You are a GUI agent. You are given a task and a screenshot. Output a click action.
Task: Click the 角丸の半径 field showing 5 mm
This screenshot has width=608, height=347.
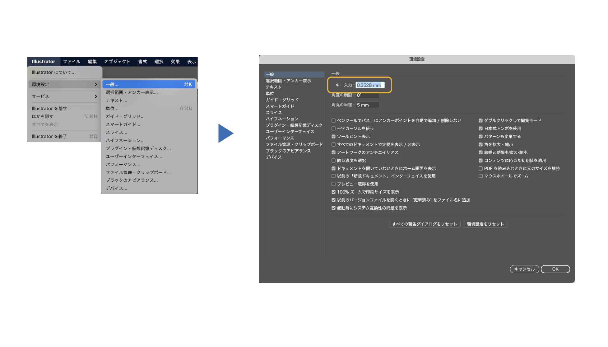point(367,105)
